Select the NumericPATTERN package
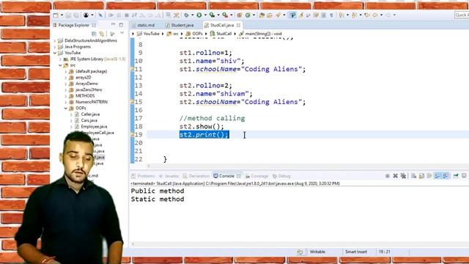469x264 pixels. [91, 102]
